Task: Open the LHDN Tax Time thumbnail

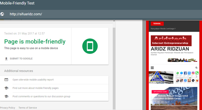Action: (x=161, y=77)
